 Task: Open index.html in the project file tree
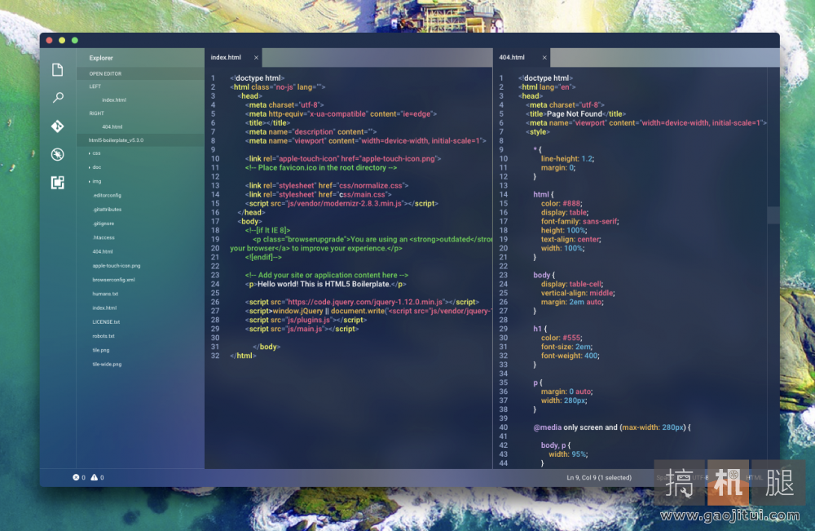[x=104, y=308]
